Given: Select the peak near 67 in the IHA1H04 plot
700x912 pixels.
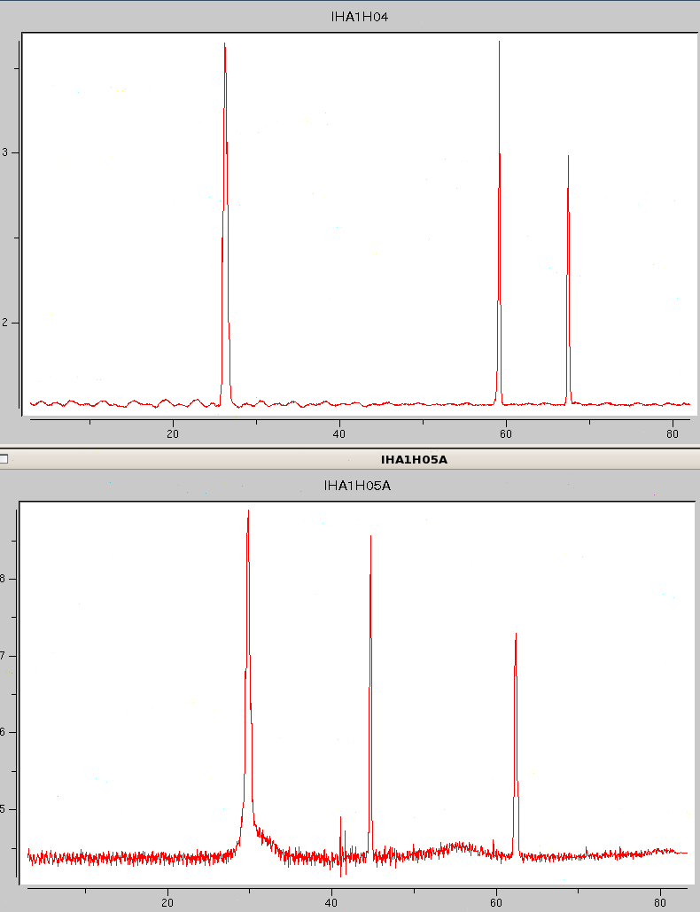Looking at the screenshot, I should pyautogui.click(x=568, y=279).
